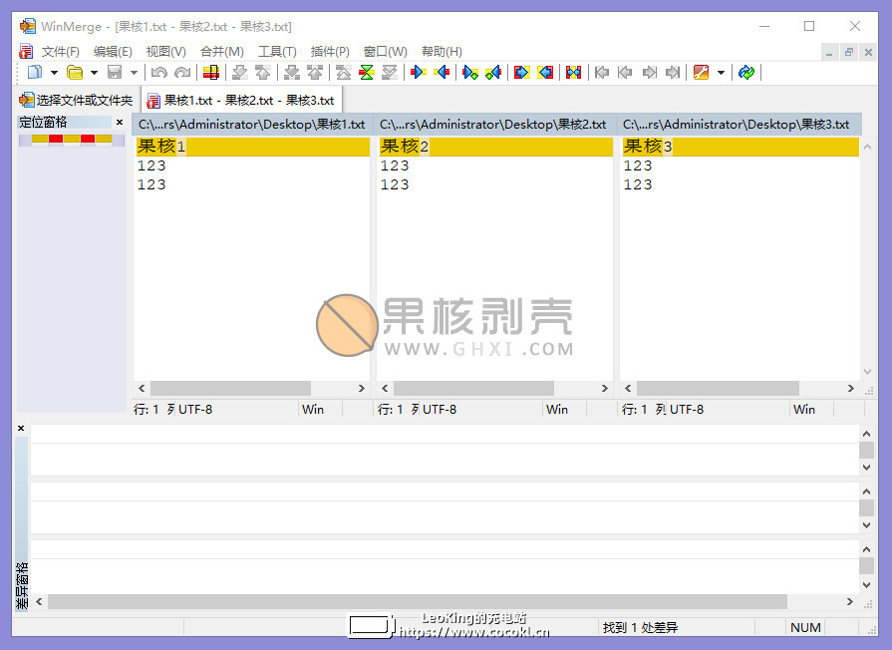
Task: Click the All Left toolbar icon
Action: (545, 73)
